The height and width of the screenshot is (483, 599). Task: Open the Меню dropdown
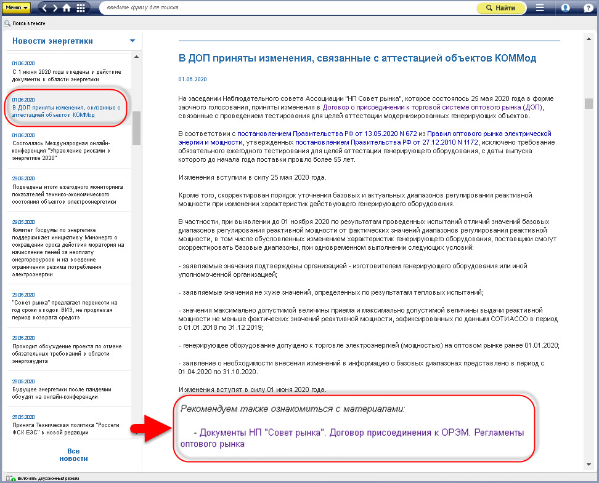click(17, 8)
